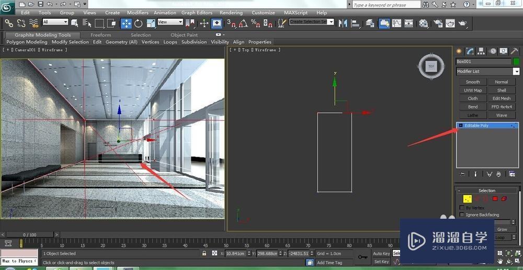
Task: Open the Graph Editors menu
Action: pyautogui.click(x=197, y=13)
